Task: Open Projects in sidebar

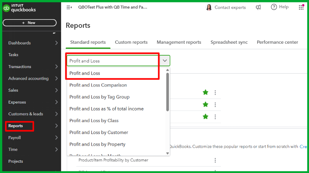Action: coord(15,161)
